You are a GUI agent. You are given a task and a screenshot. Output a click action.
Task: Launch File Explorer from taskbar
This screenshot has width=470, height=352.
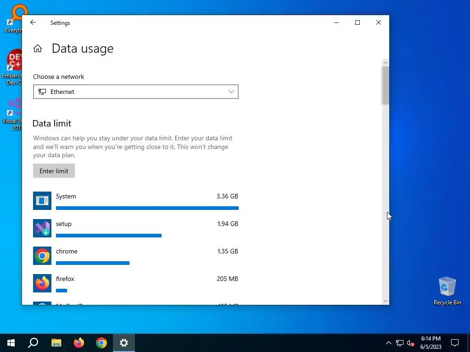click(x=56, y=343)
